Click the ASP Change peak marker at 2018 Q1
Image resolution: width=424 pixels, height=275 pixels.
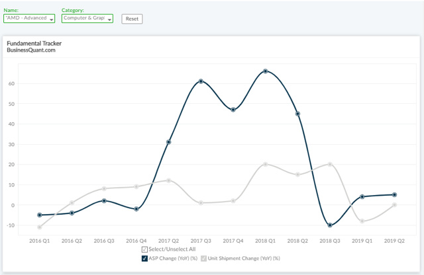(265, 71)
